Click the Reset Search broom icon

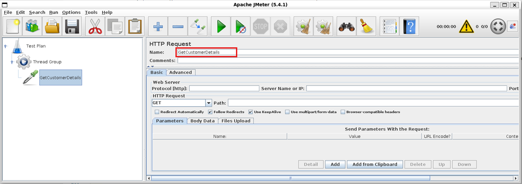367,26
